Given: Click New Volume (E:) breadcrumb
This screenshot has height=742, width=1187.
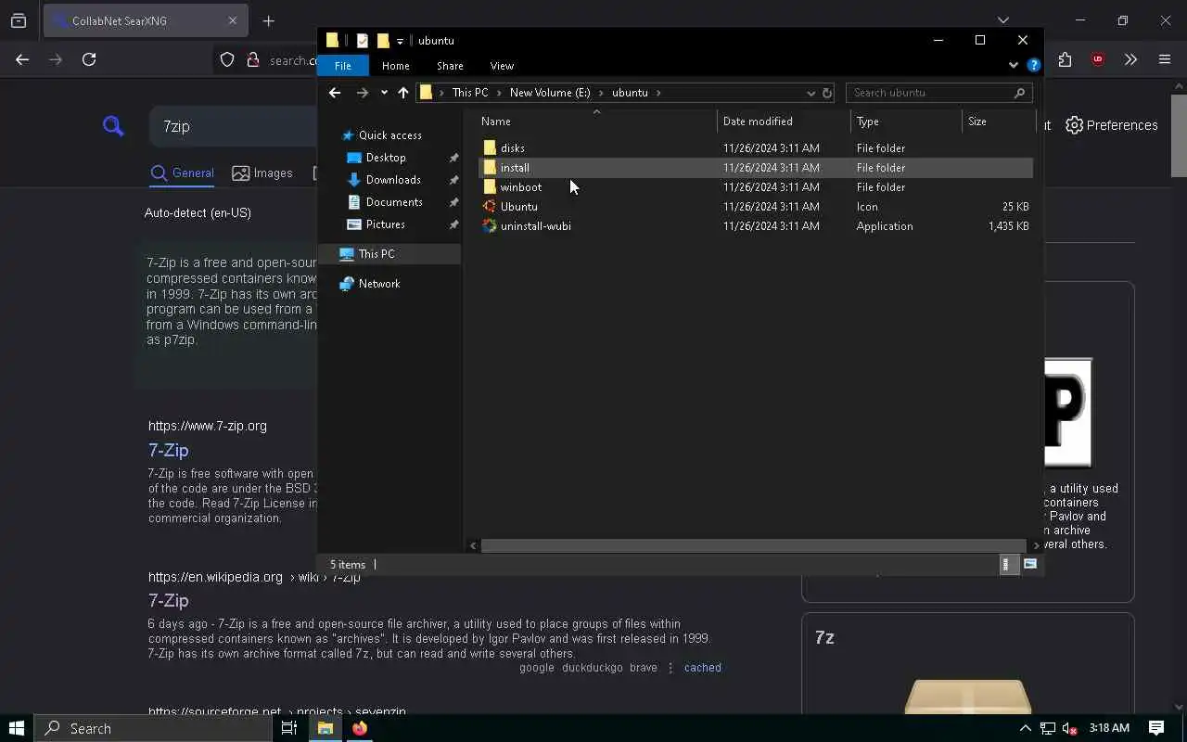Looking at the screenshot, I should tap(550, 93).
